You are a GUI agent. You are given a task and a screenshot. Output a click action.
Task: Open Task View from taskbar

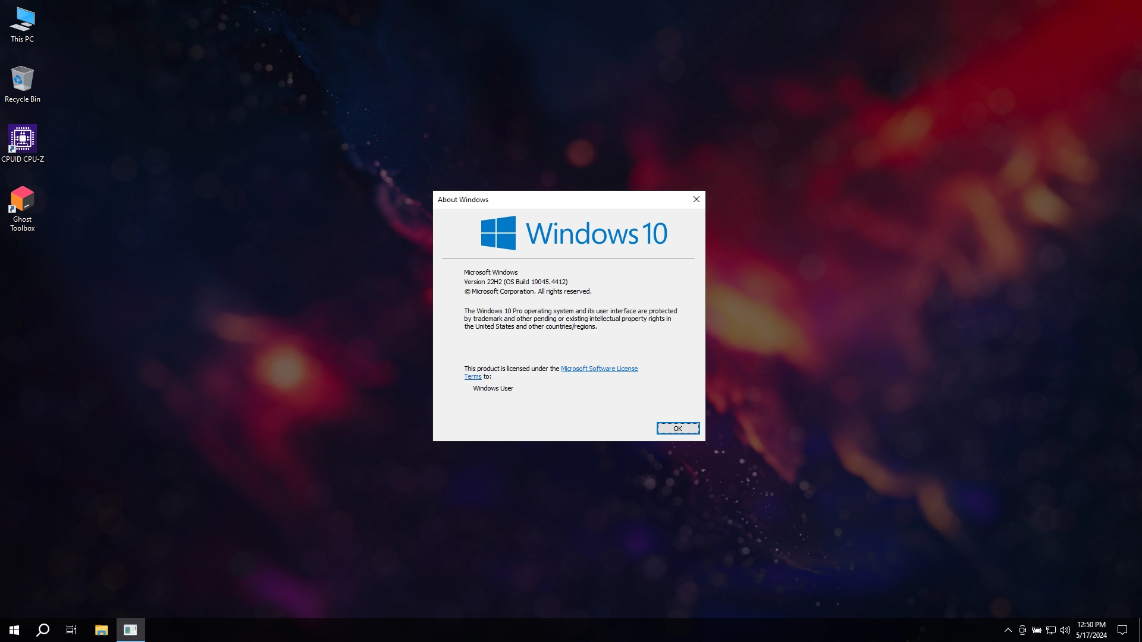(x=71, y=630)
